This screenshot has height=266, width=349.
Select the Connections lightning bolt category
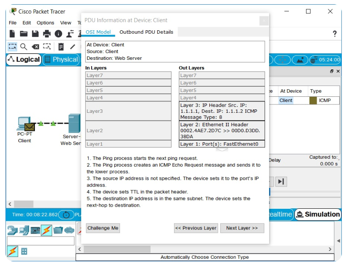pos(46,229)
